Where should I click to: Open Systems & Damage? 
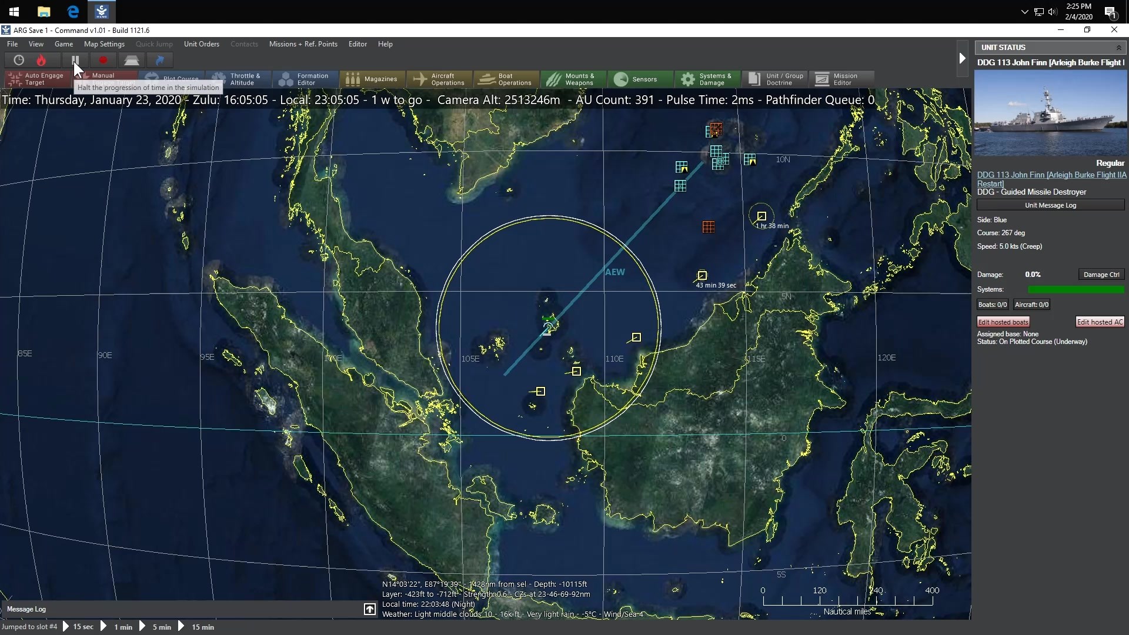click(707, 79)
